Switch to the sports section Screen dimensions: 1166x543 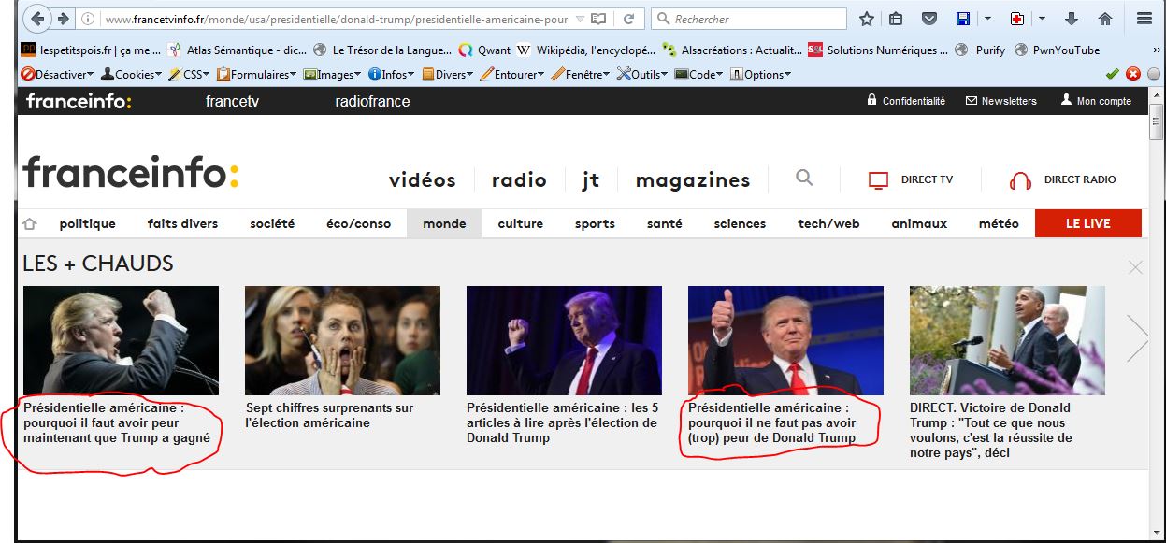pyautogui.click(x=595, y=223)
